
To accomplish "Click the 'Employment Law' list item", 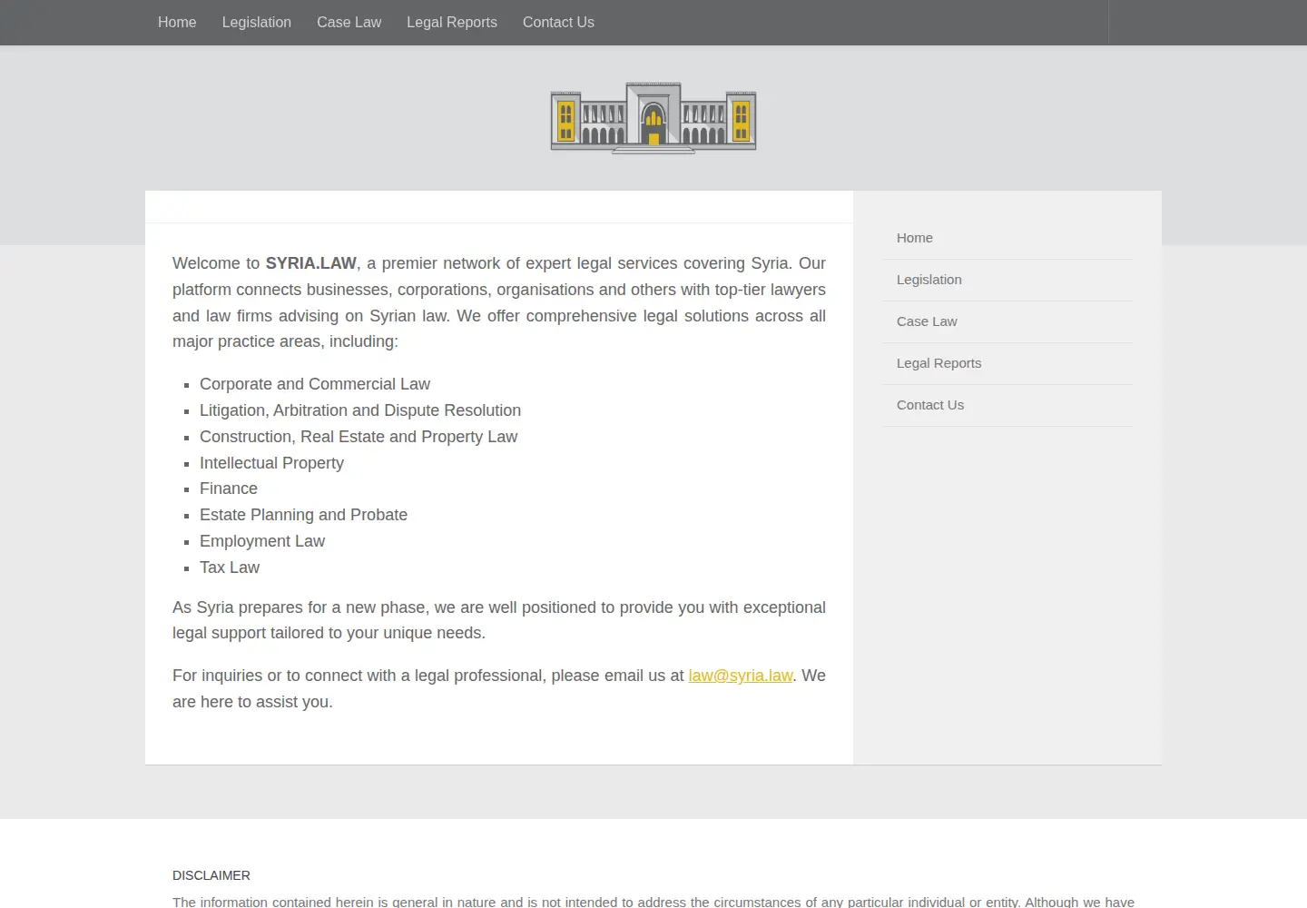I will [262, 541].
